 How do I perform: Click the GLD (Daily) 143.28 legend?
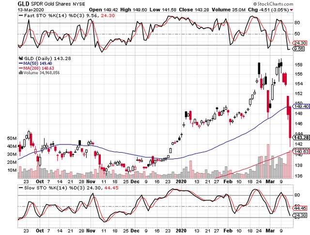(47, 59)
